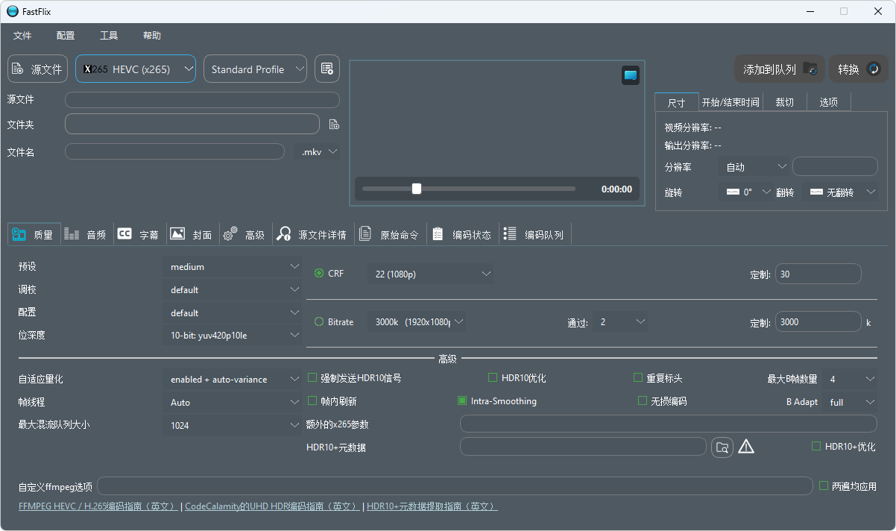Enable the HDR10优化 checkbox
The height and width of the screenshot is (531, 896).
[493, 378]
